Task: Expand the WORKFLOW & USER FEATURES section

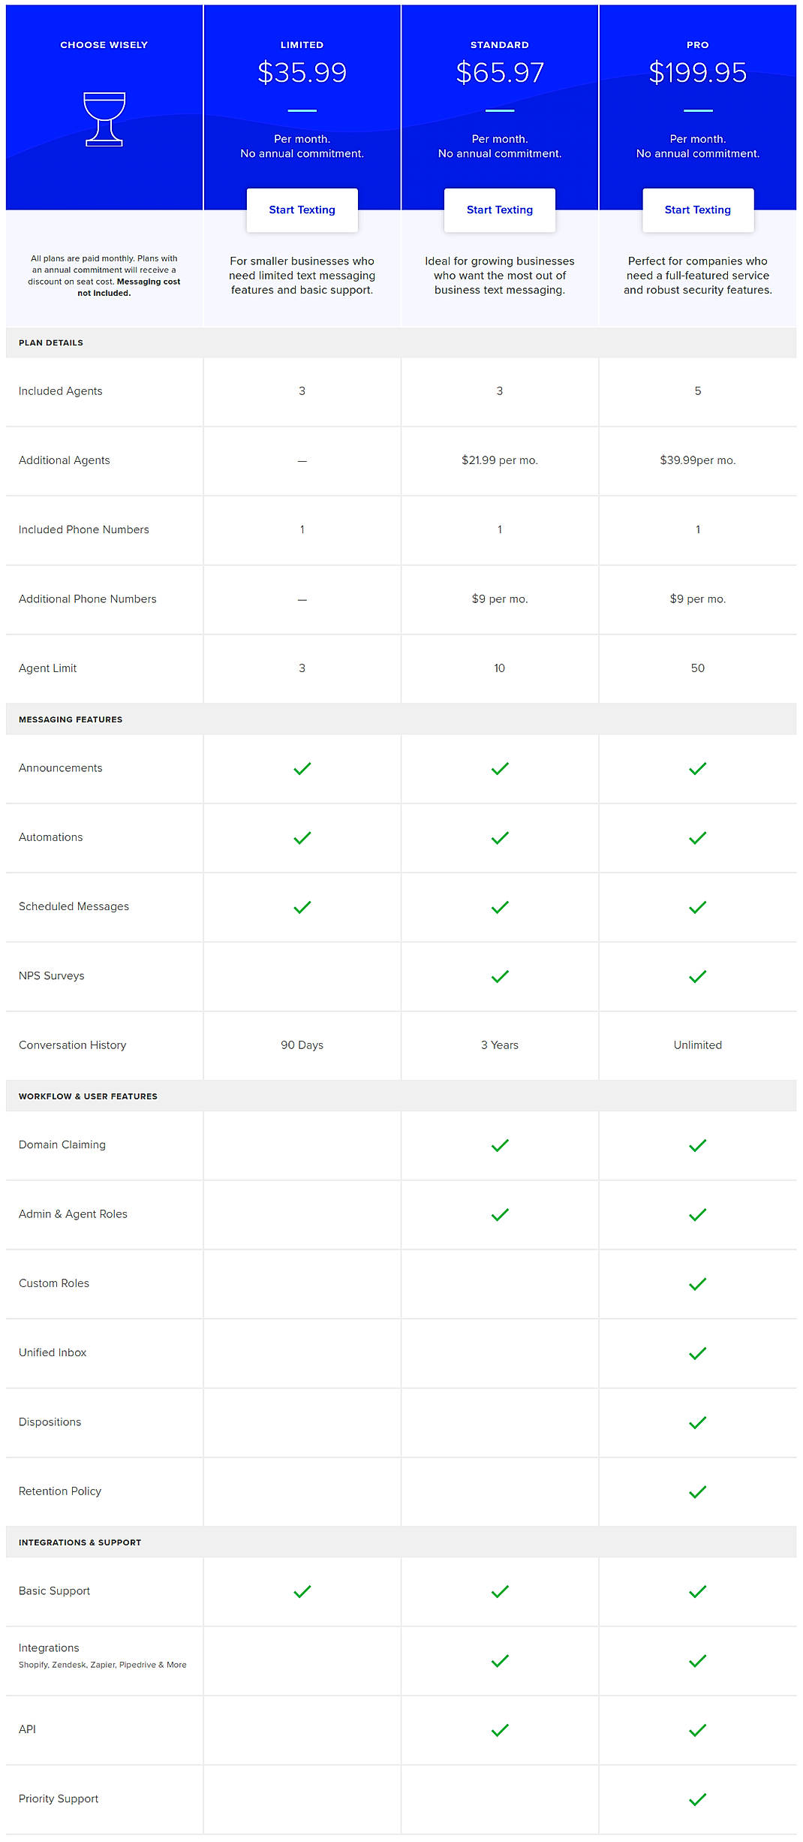Action: click(x=89, y=1096)
